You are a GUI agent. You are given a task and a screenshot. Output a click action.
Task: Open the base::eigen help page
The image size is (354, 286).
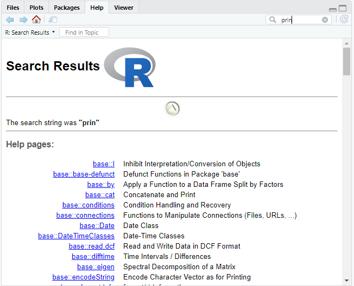pyautogui.click(x=96, y=267)
